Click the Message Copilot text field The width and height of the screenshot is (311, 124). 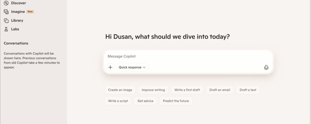(181, 56)
